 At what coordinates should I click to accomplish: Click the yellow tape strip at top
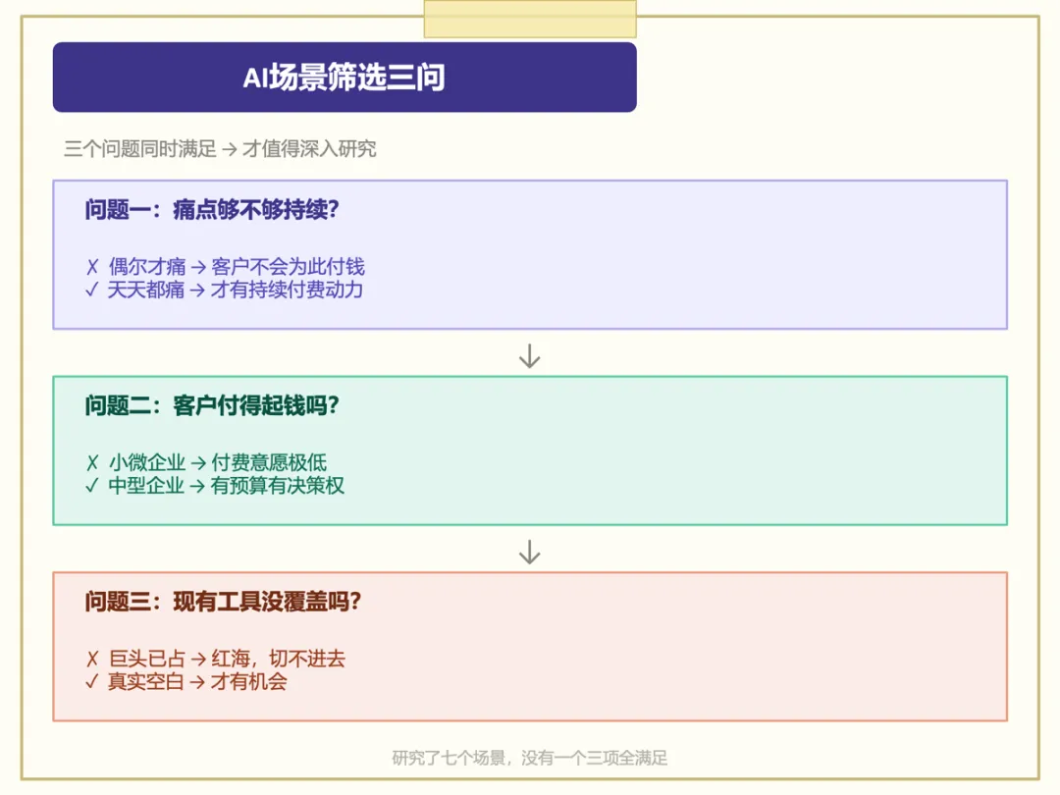[530, 19]
